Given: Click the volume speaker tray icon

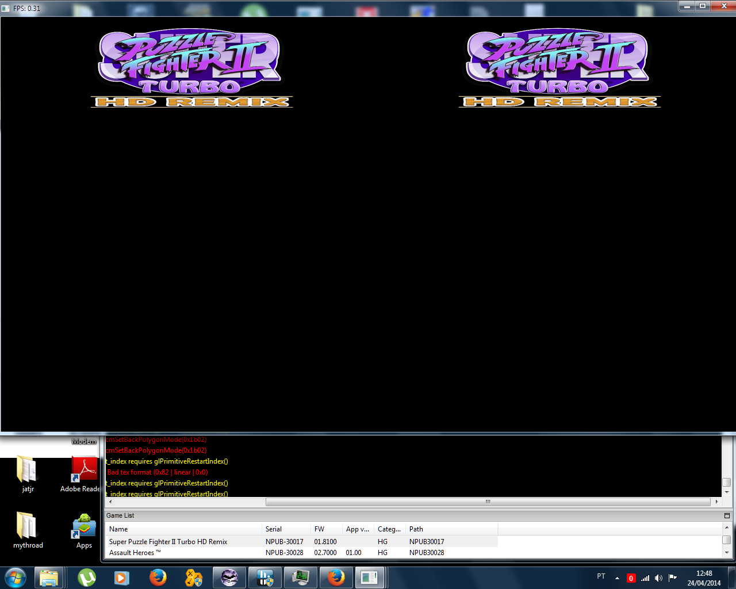Looking at the screenshot, I should 658,578.
